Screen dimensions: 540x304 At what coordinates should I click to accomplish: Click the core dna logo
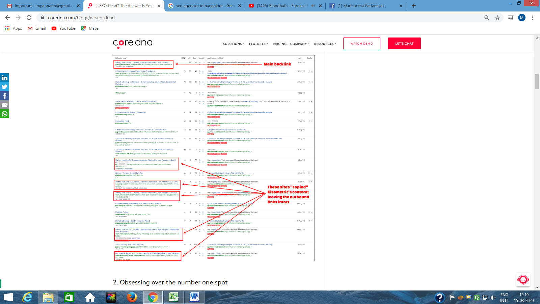pyautogui.click(x=133, y=43)
